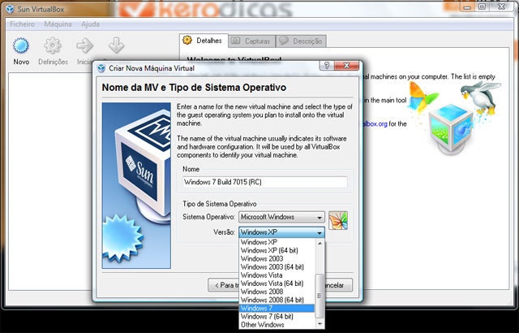Click the down-arrow discard toolbar icon
This screenshot has height=333, width=519.
(116, 45)
